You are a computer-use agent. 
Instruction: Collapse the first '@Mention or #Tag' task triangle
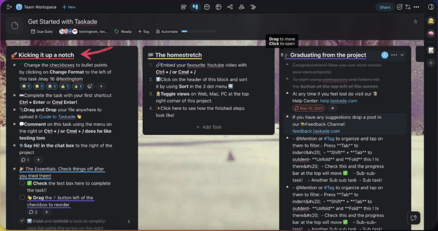(287, 138)
